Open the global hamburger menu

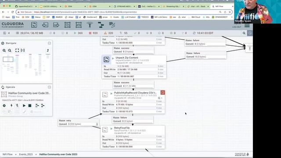[247, 26]
